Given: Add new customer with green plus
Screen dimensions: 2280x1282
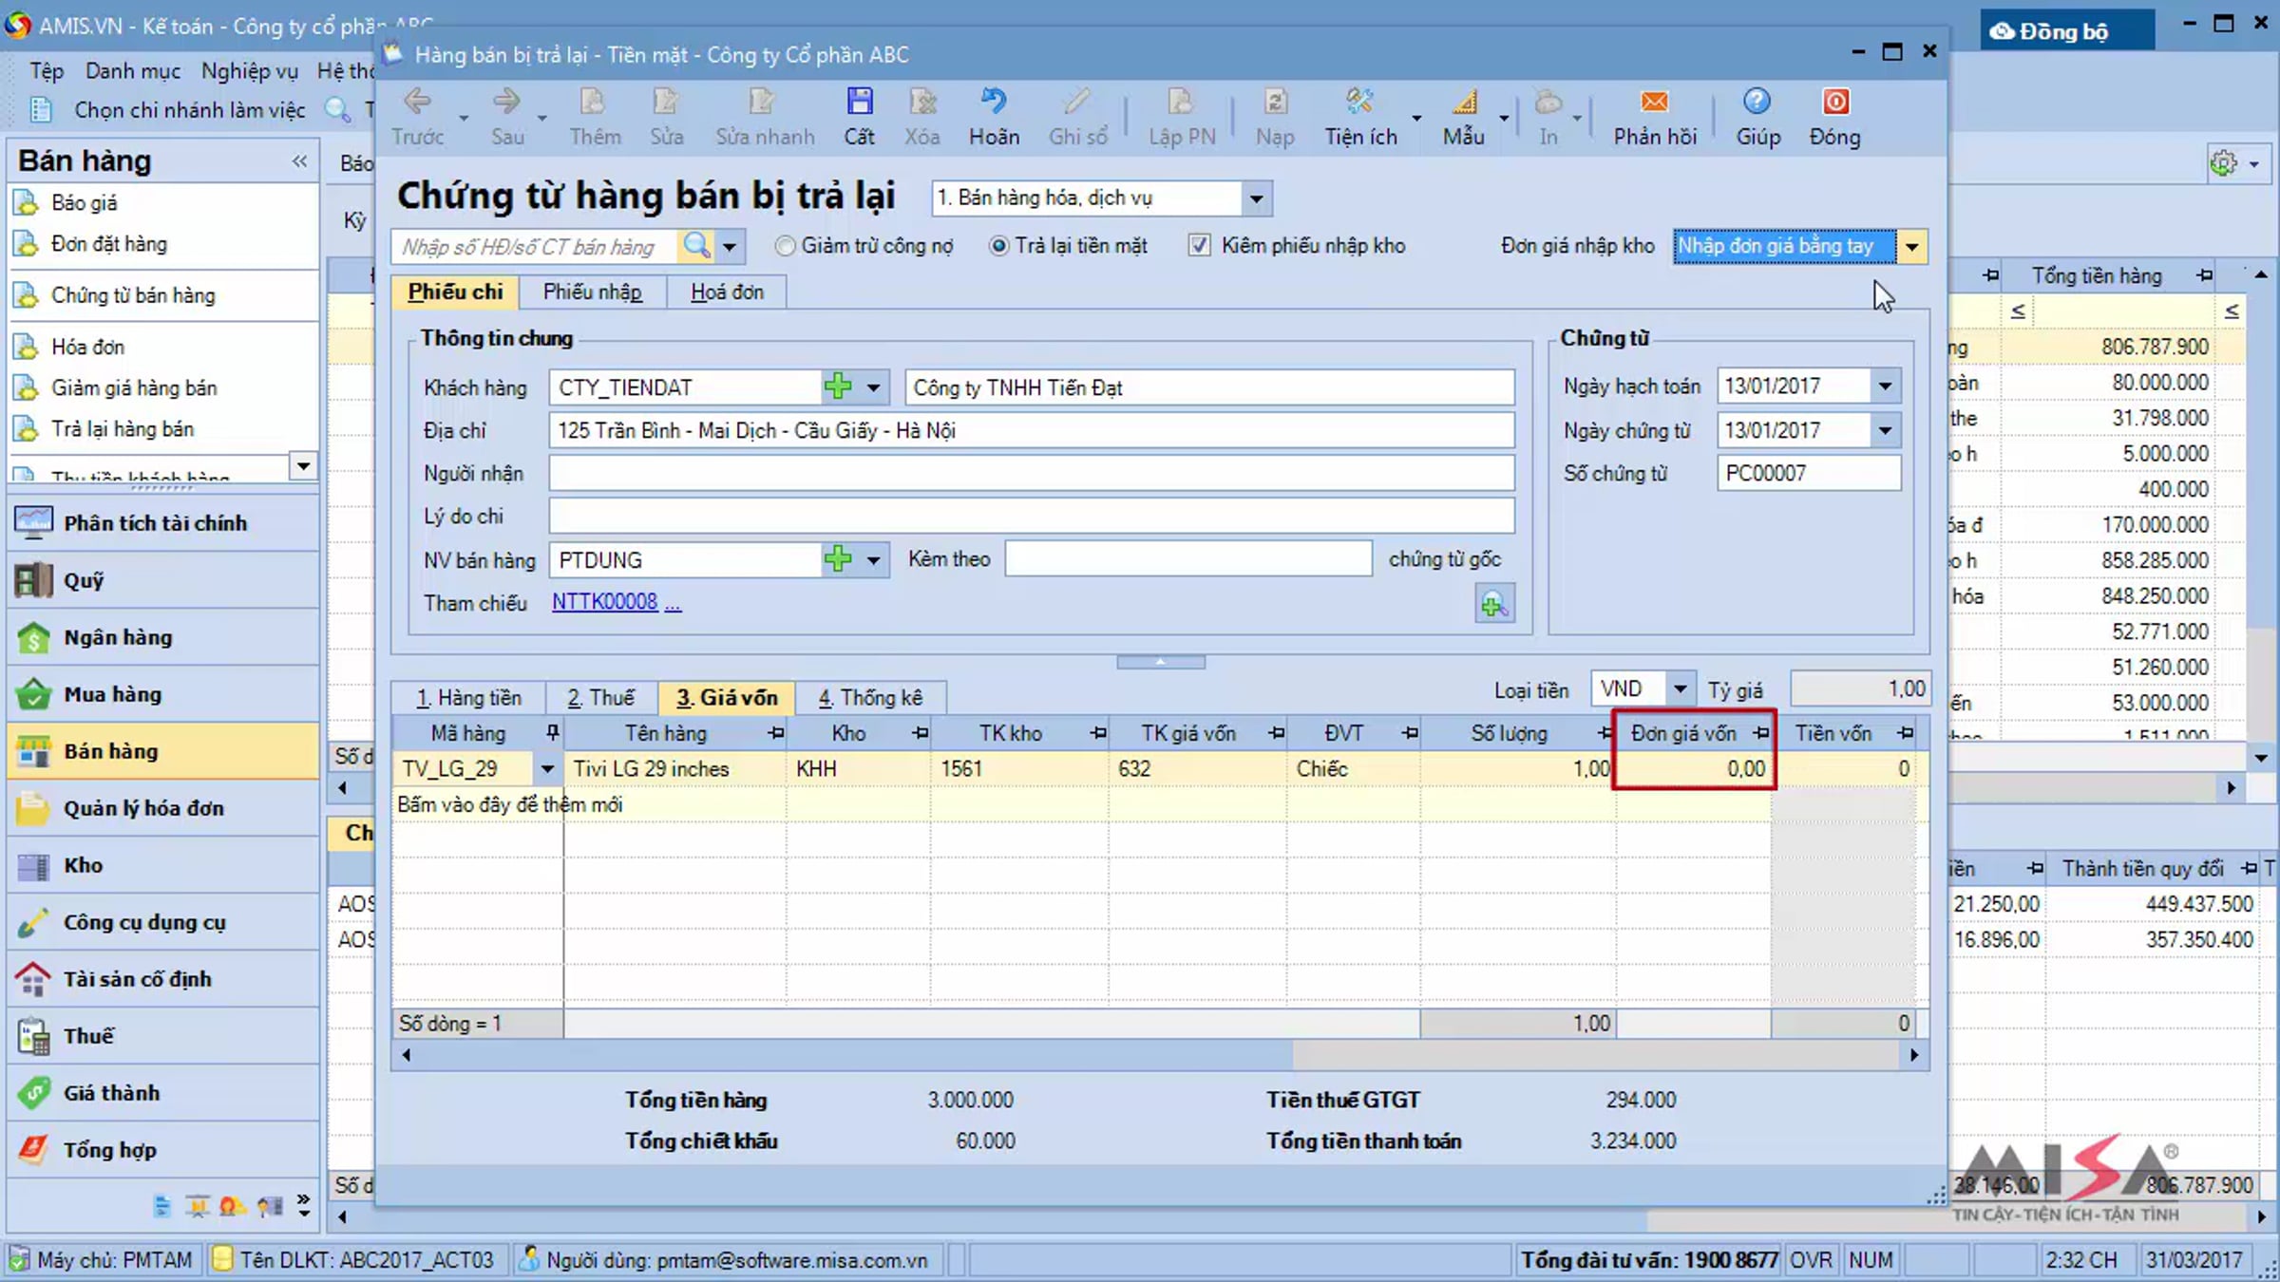Looking at the screenshot, I should (838, 387).
